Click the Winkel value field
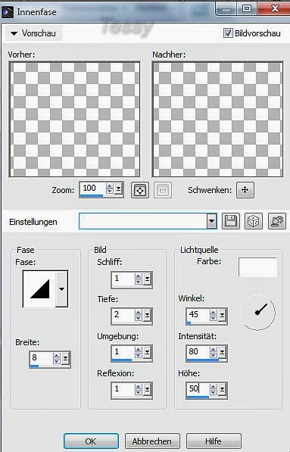This screenshot has width=290, height=452. pyautogui.click(x=198, y=316)
